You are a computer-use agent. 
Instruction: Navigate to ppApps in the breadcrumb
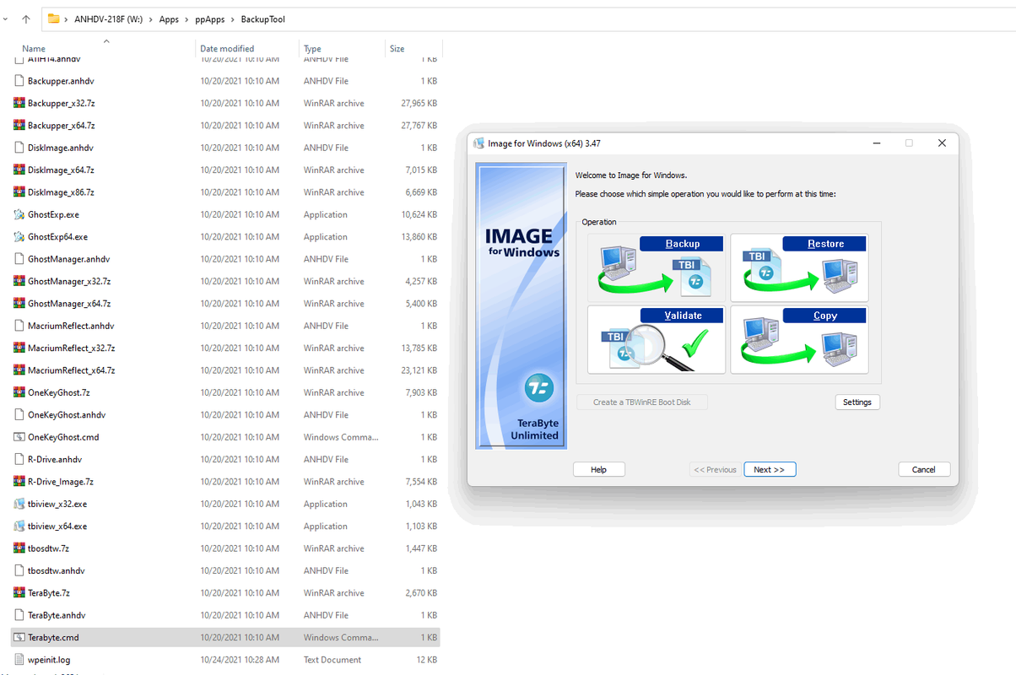pos(210,19)
